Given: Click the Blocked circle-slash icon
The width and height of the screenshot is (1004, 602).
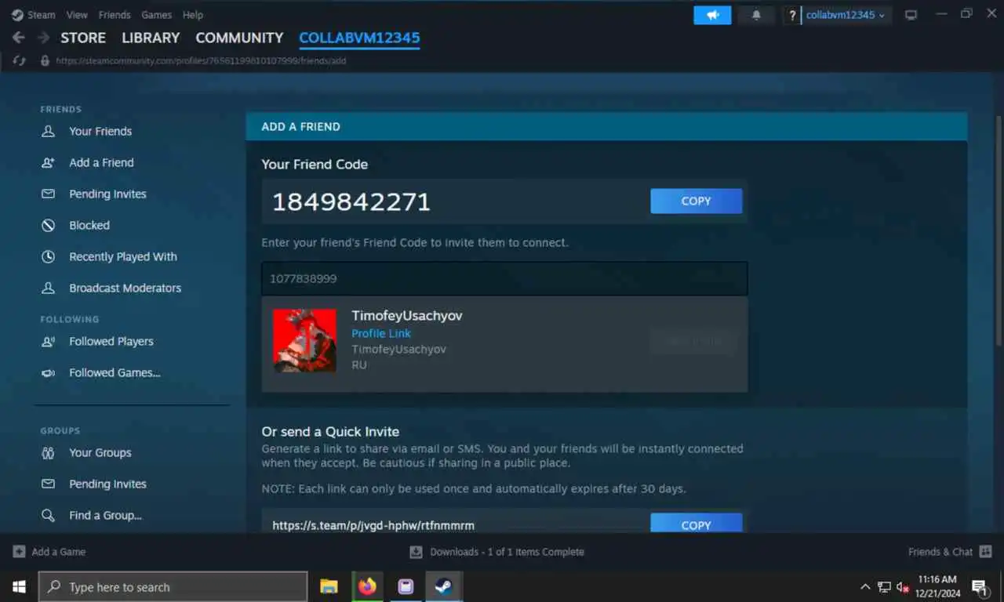Looking at the screenshot, I should click(x=49, y=225).
